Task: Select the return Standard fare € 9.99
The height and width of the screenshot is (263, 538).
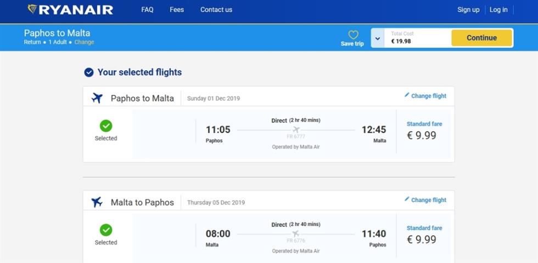Action: click(x=424, y=235)
